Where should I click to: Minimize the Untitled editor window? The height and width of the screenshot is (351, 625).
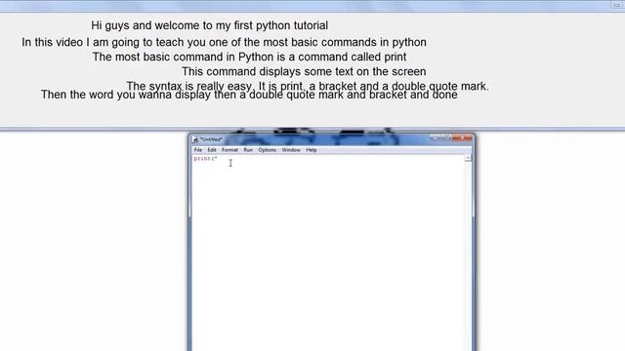point(436,137)
